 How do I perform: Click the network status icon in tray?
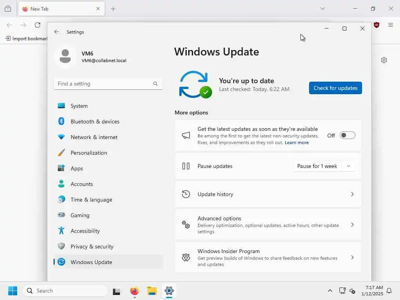(342, 291)
